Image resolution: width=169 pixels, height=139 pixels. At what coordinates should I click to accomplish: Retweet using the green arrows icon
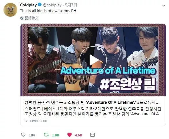coord(46,135)
